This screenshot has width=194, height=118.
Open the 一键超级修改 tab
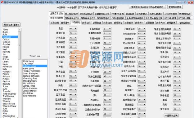183,23
